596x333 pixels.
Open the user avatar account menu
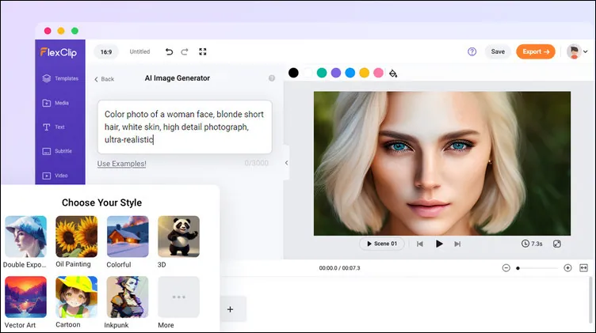577,51
